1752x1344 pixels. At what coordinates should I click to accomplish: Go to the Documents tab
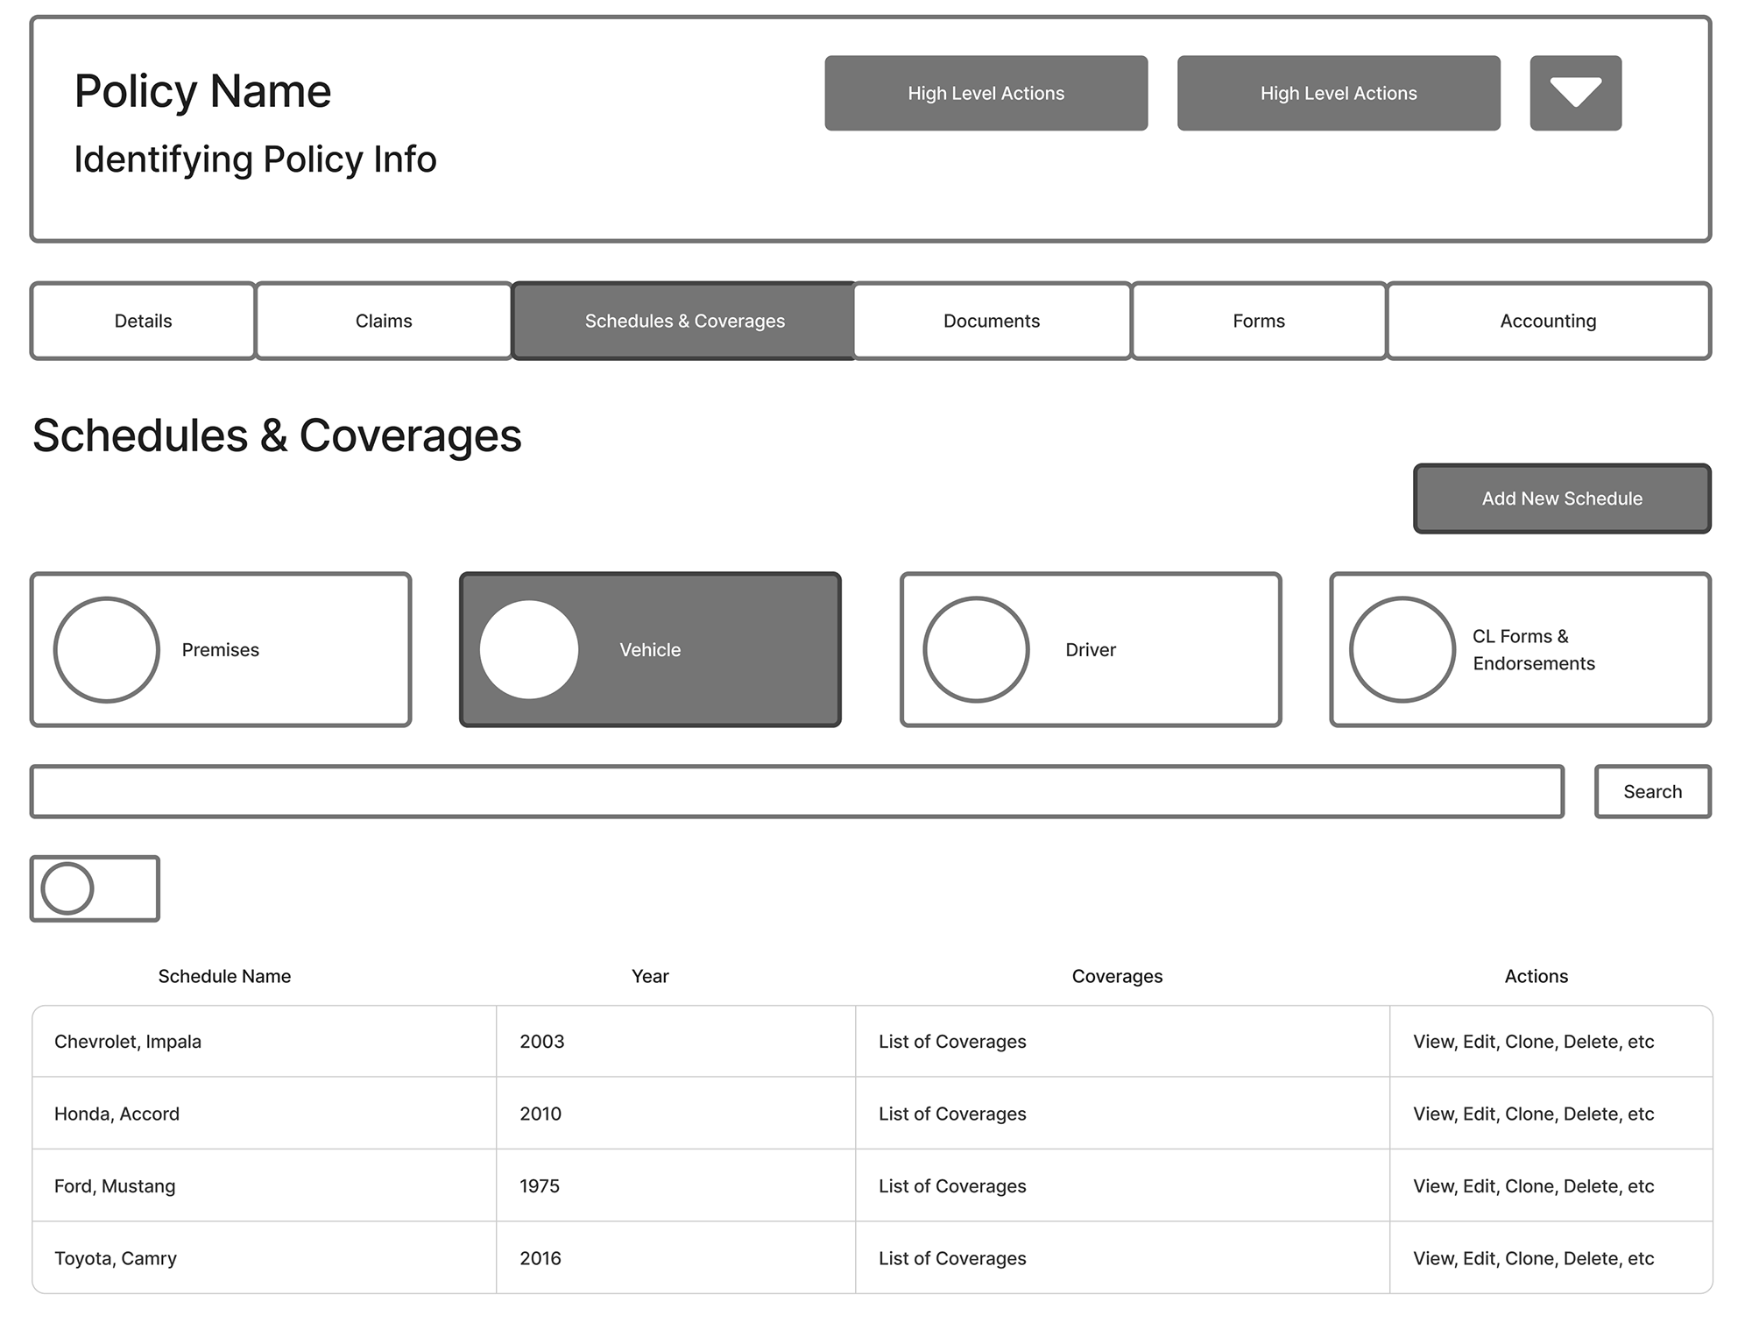[x=991, y=321]
